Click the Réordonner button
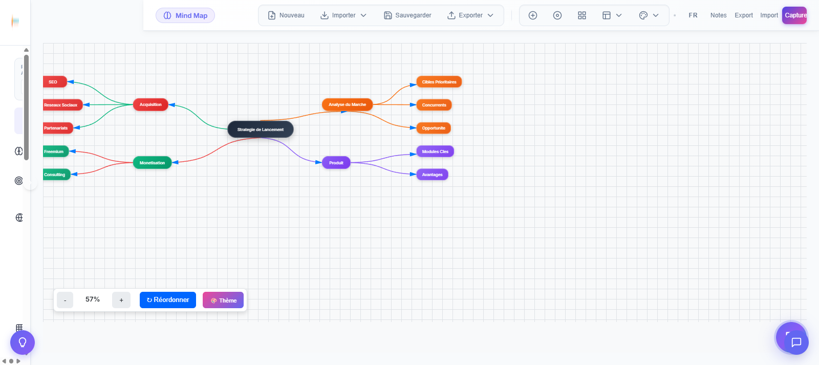819x365 pixels. pos(168,300)
